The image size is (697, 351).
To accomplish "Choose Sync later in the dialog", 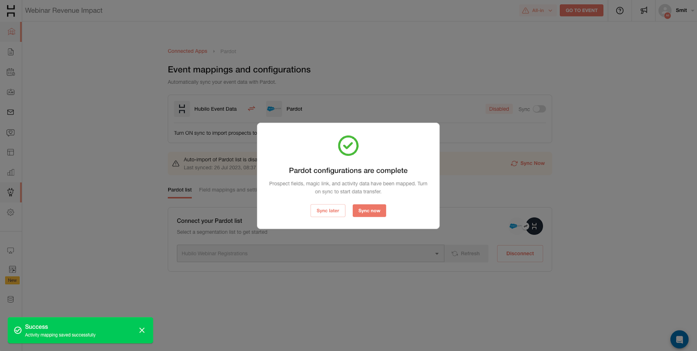I will pos(328,211).
